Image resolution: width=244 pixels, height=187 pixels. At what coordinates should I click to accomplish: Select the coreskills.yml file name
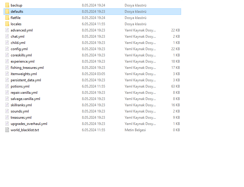(x=21, y=55)
